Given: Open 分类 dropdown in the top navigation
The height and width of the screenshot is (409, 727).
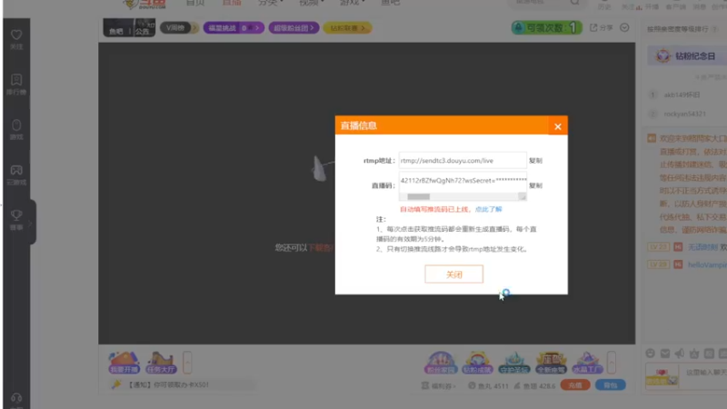Looking at the screenshot, I should click(270, 3).
